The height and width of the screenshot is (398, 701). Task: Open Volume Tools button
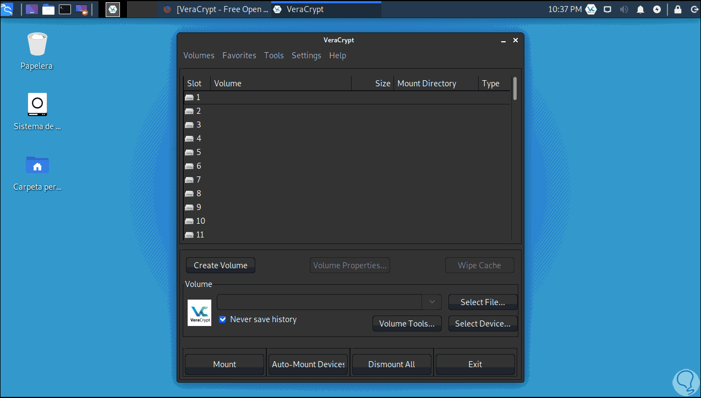(x=407, y=324)
